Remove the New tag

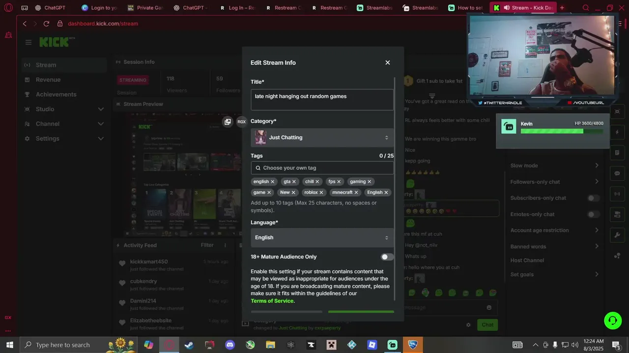(293, 192)
